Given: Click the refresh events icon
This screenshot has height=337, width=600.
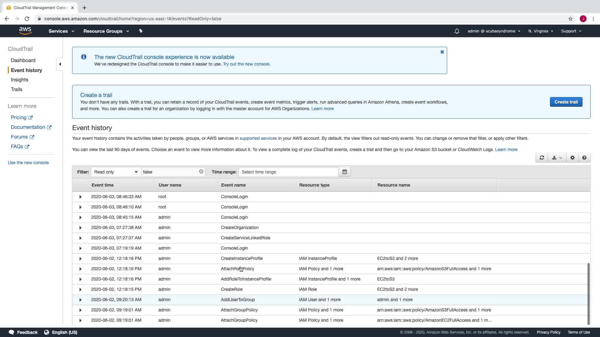Looking at the screenshot, I should point(542,158).
